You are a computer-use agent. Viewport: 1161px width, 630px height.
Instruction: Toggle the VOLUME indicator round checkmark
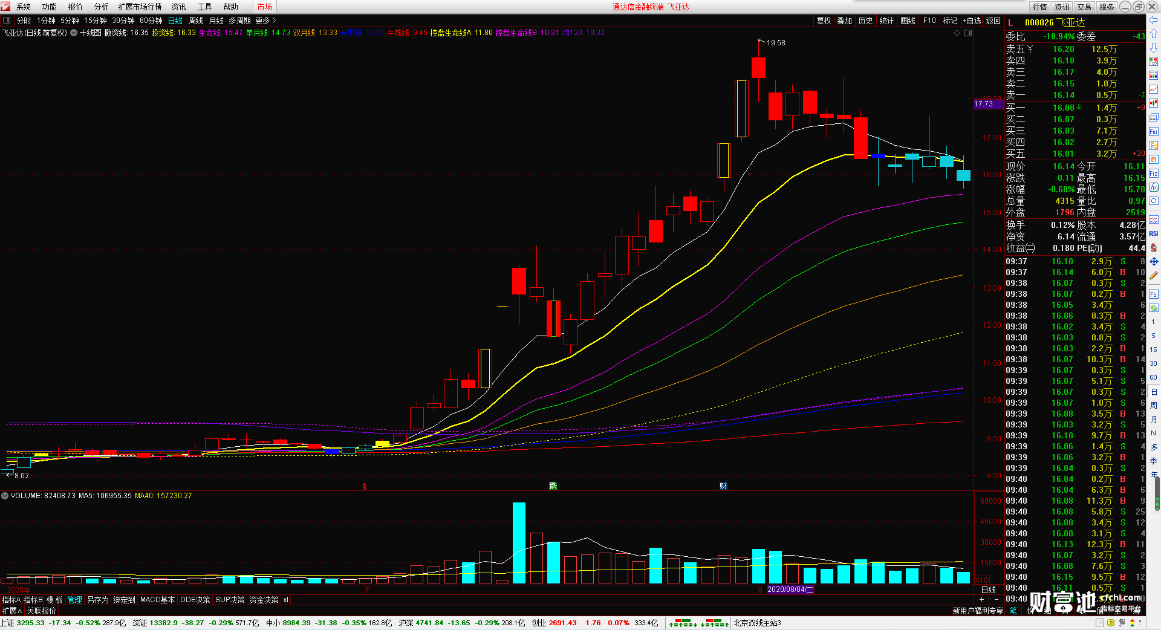coord(5,495)
